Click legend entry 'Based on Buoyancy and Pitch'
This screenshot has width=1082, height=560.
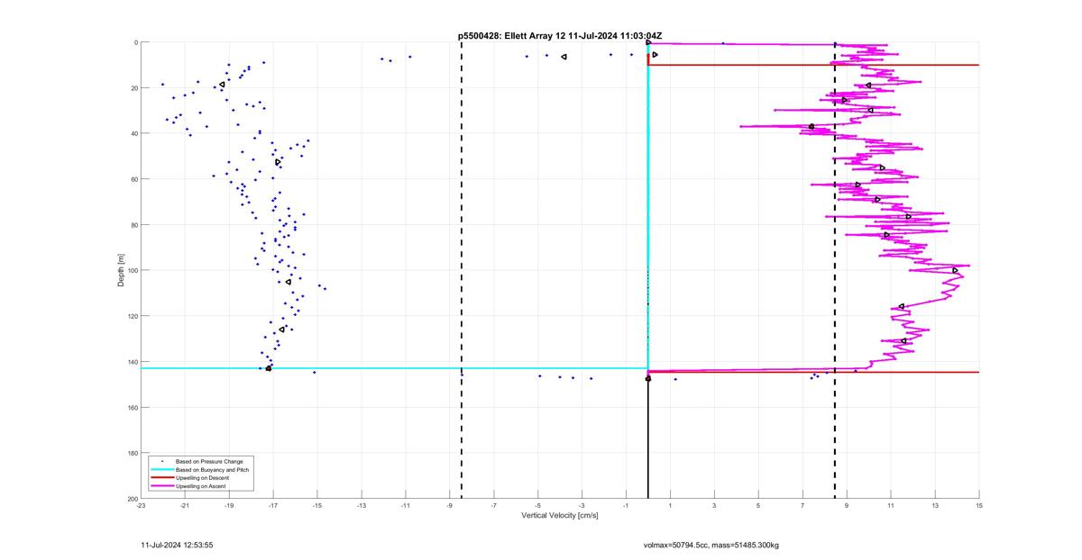click(213, 469)
